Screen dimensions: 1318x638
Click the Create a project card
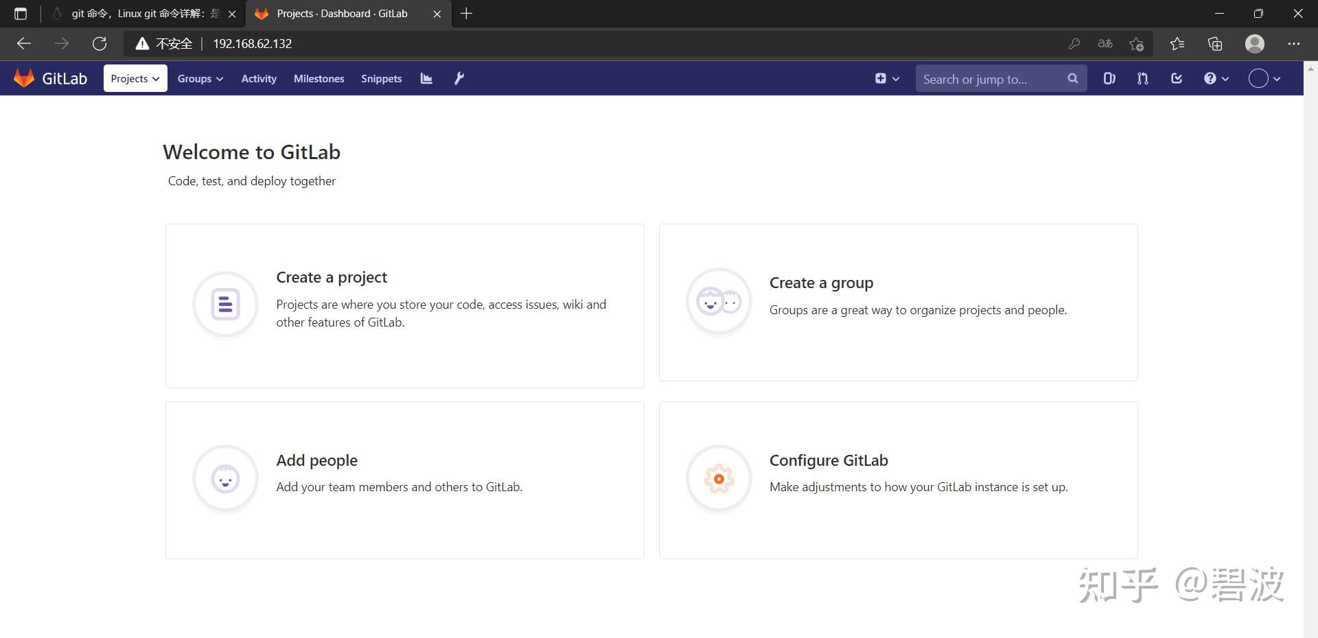[x=404, y=305]
